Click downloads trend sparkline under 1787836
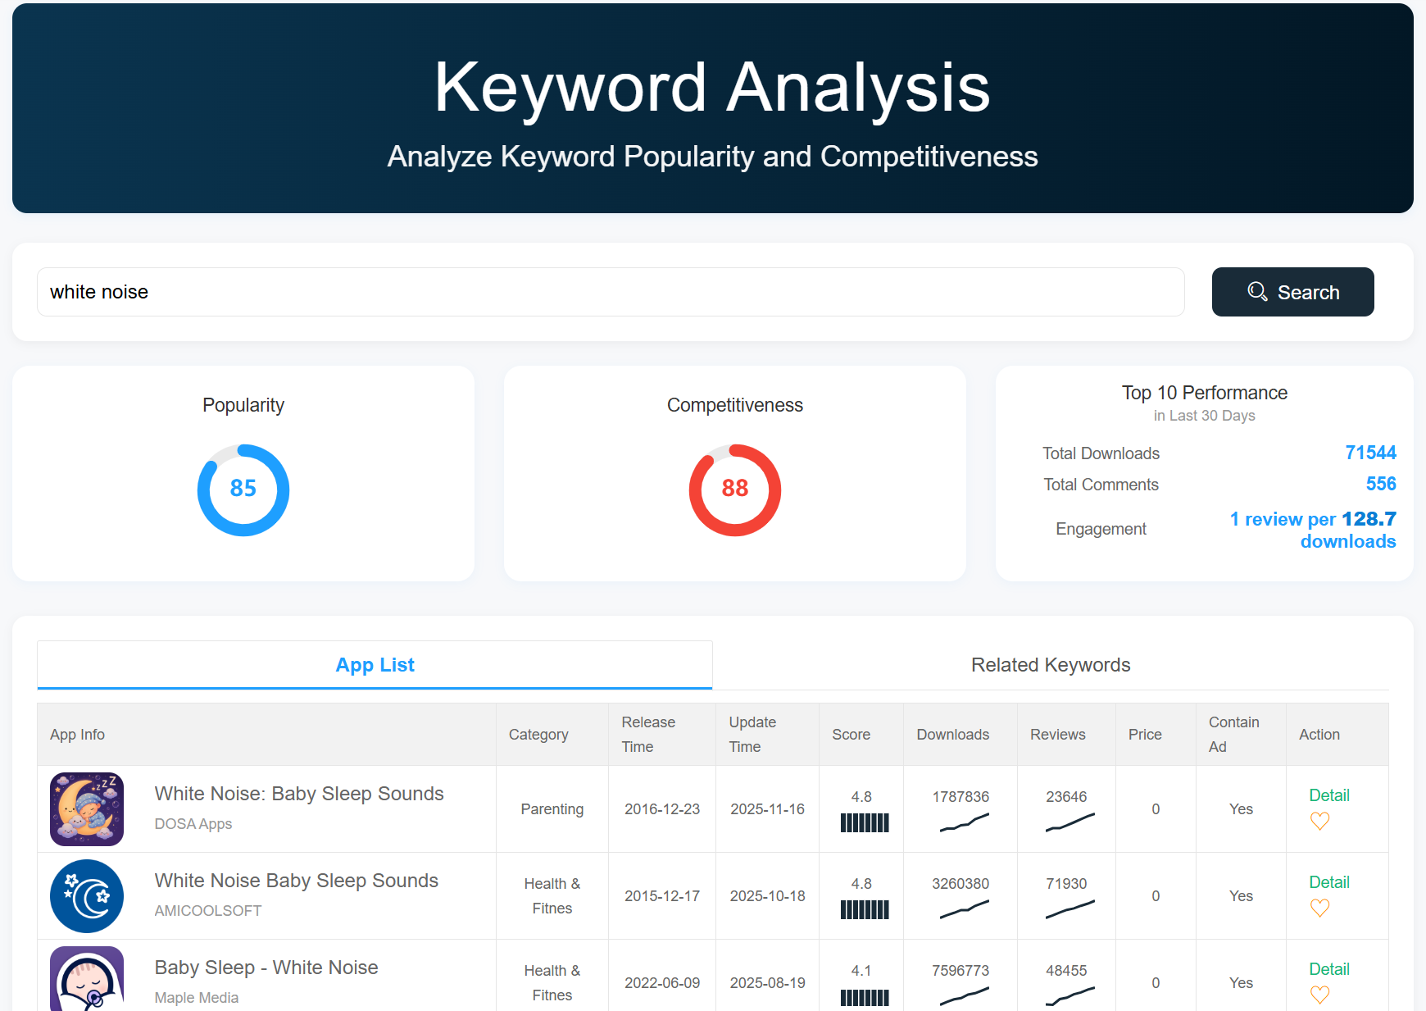The image size is (1426, 1011). click(x=965, y=822)
